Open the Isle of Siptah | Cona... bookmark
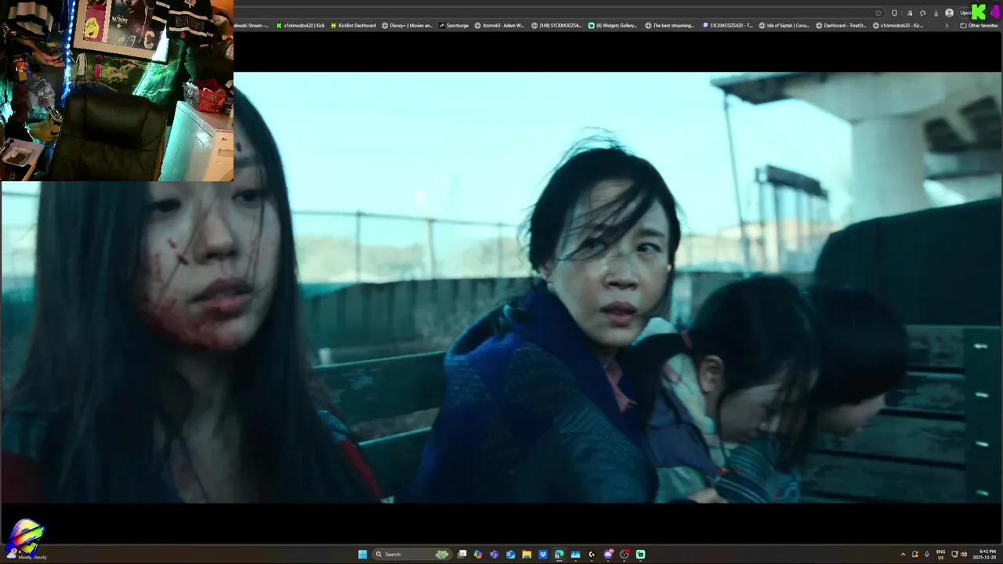Screen dimensions: 1003x564 tap(784, 25)
